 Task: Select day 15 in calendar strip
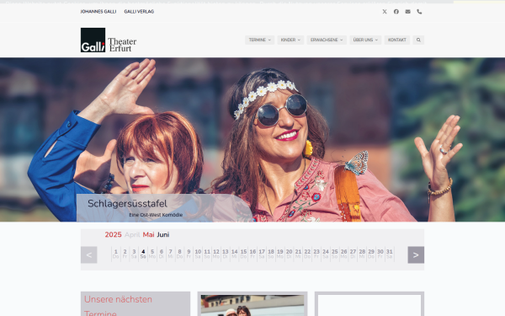click(x=243, y=254)
